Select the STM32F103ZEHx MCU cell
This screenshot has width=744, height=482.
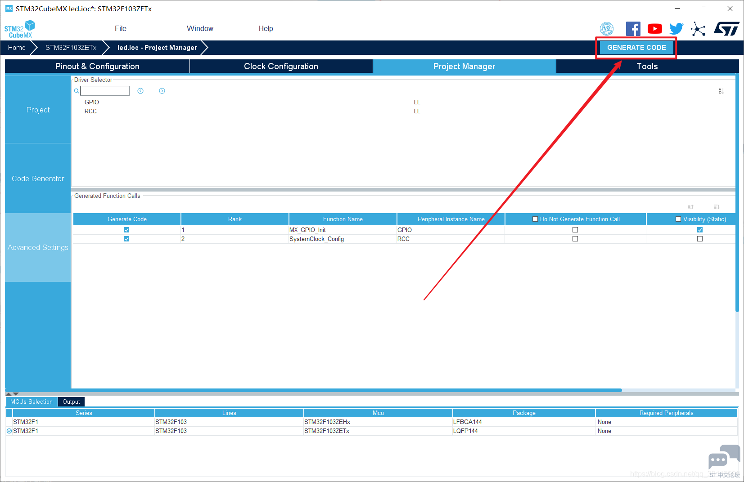pos(378,422)
